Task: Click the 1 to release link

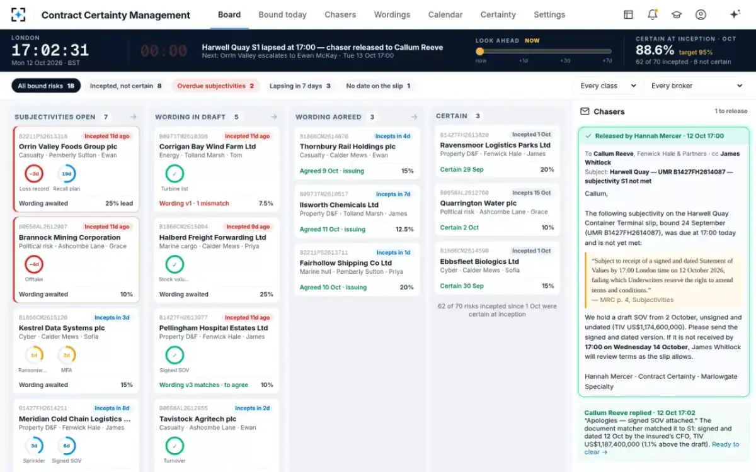Action: [x=731, y=111]
